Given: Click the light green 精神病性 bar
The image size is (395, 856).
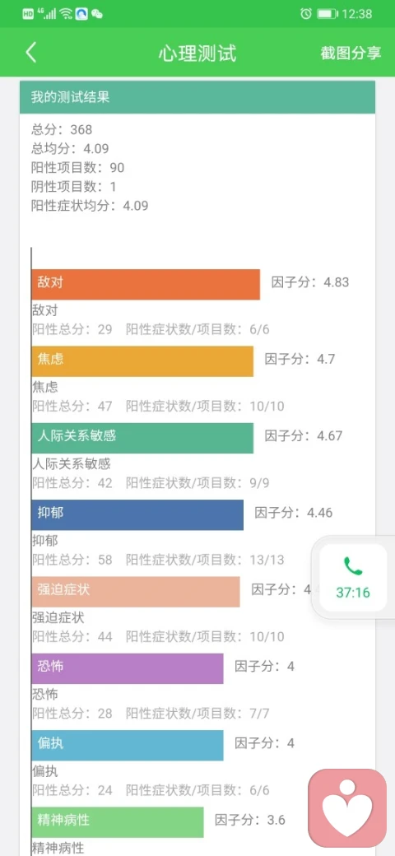Looking at the screenshot, I should [118, 822].
